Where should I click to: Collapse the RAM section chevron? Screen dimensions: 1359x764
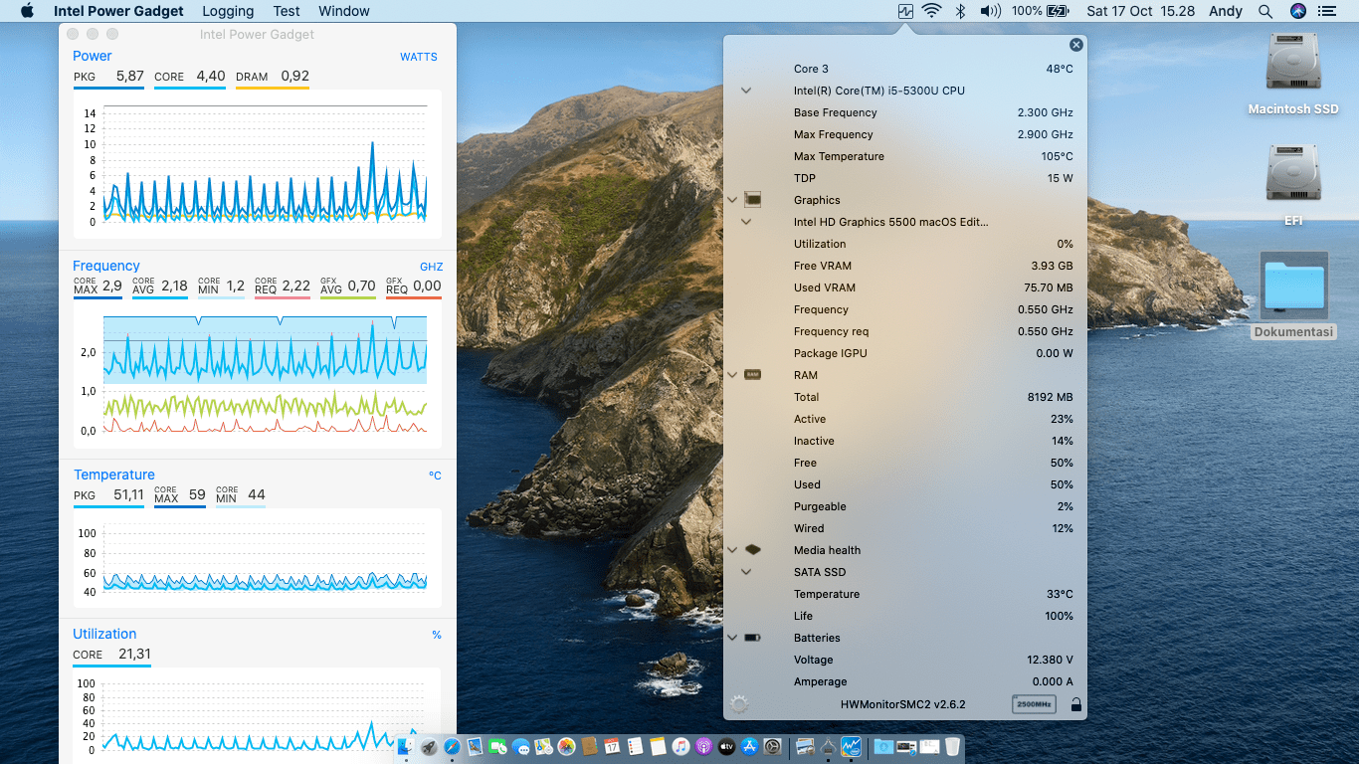point(733,375)
